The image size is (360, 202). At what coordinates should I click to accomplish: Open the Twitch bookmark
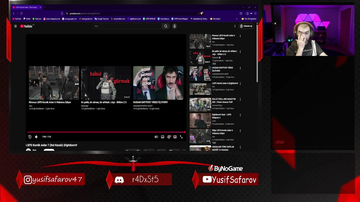[x=27, y=19]
